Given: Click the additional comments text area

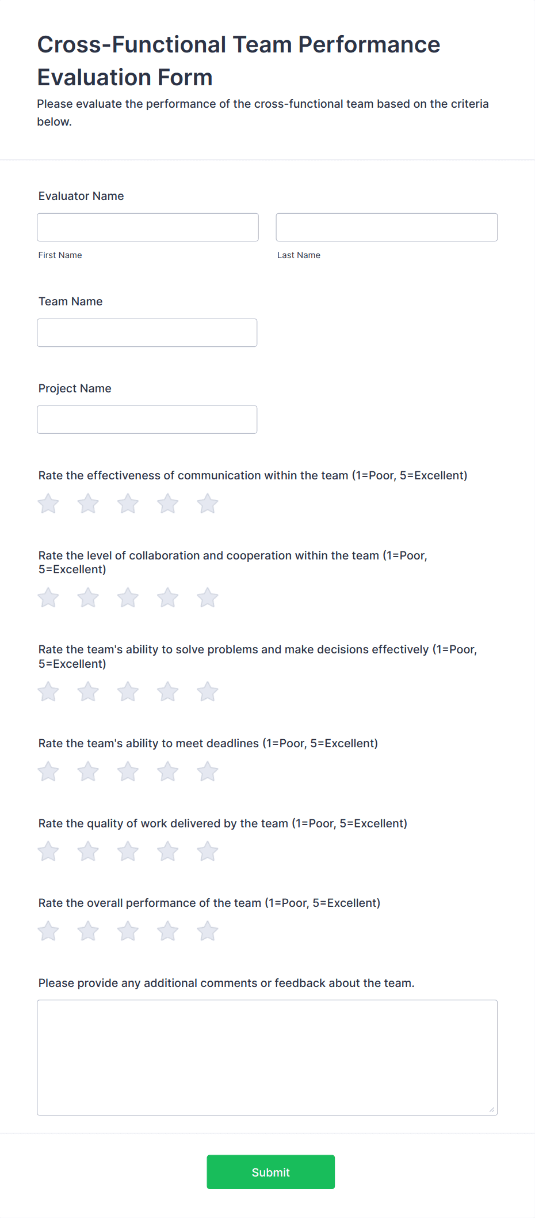Looking at the screenshot, I should tap(267, 1057).
